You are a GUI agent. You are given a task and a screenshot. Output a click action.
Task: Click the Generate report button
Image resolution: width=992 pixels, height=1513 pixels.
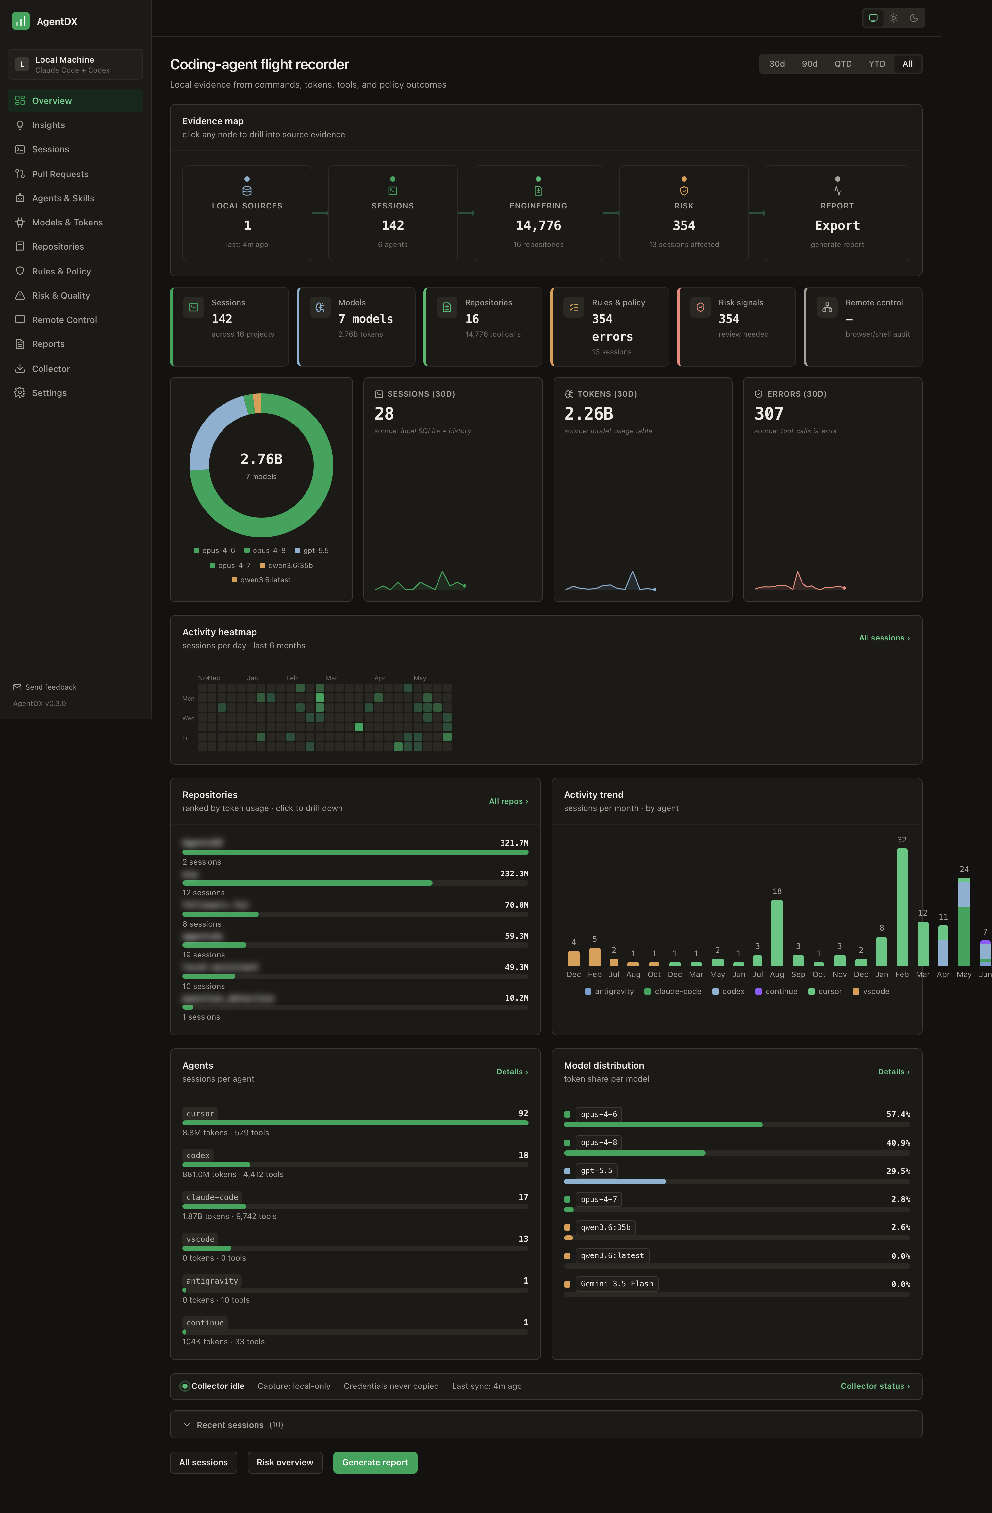point(375,1462)
